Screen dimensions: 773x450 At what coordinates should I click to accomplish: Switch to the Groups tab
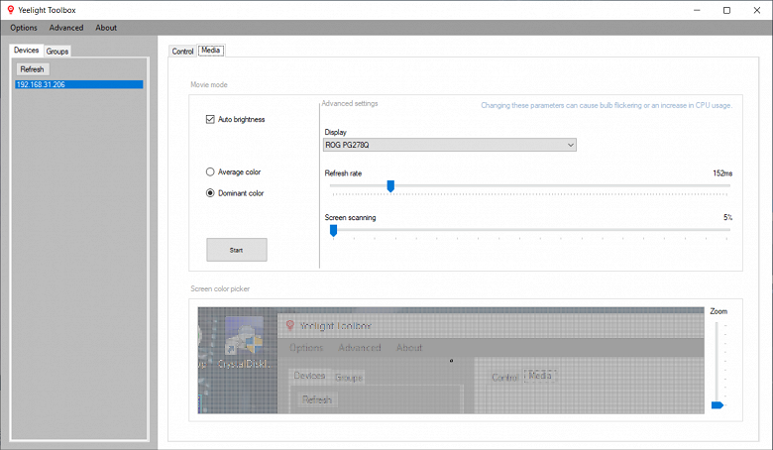click(57, 51)
